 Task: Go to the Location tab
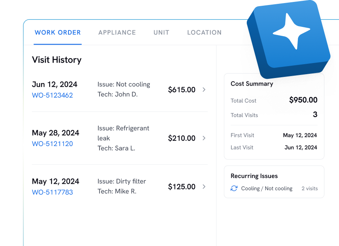point(204,32)
